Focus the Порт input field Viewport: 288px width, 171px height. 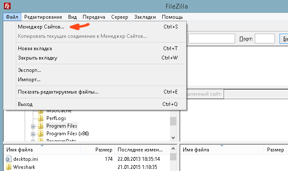click(x=265, y=39)
